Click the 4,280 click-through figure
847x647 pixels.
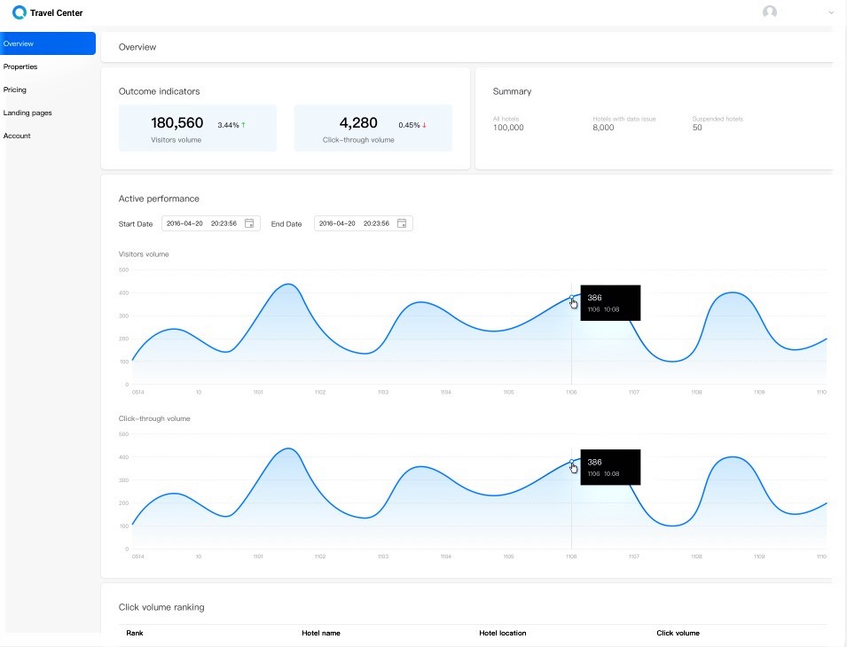pos(358,123)
